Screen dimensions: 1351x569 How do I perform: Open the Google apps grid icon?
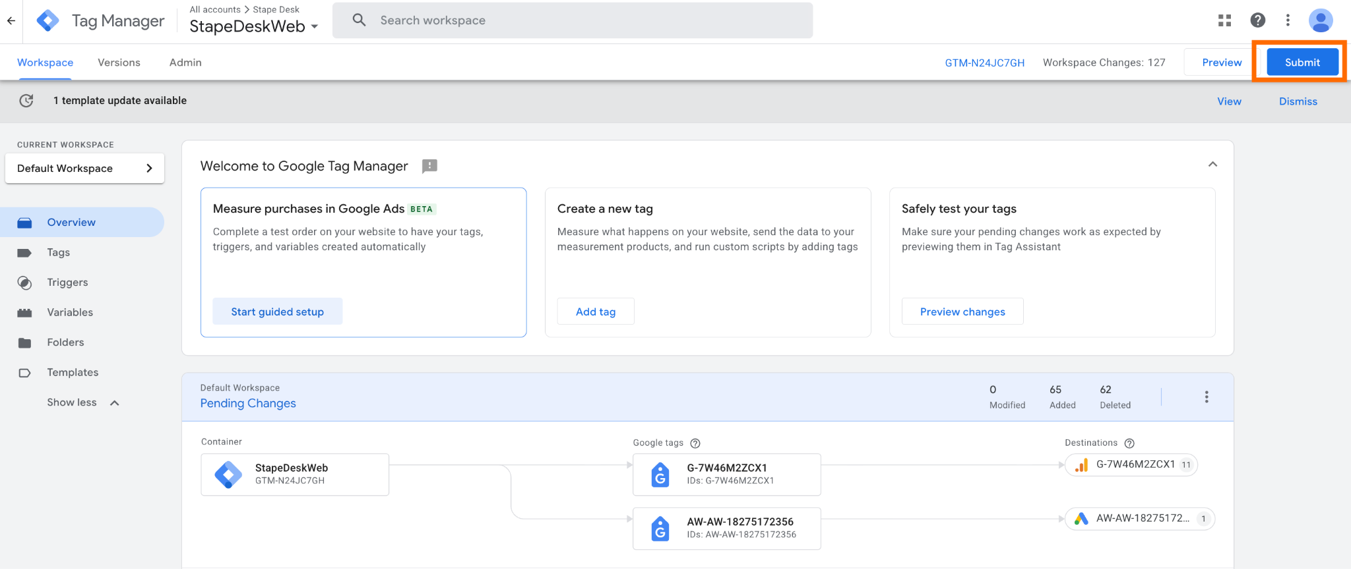(x=1224, y=20)
